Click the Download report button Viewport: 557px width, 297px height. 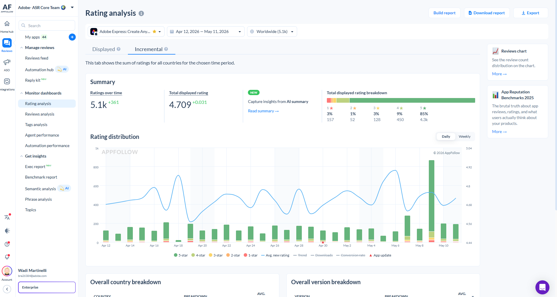click(487, 13)
